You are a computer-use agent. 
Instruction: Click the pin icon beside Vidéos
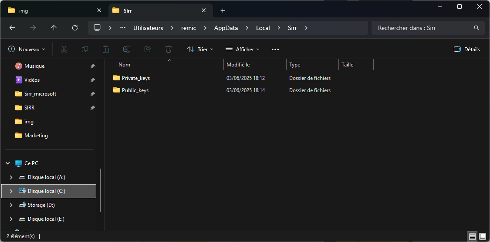point(92,80)
